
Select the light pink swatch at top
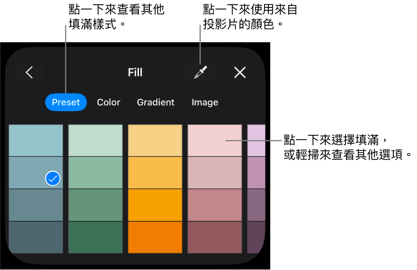(x=209, y=141)
